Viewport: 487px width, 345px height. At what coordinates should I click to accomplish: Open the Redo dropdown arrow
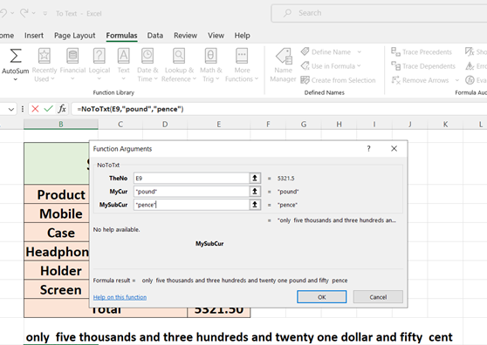(x=33, y=13)
